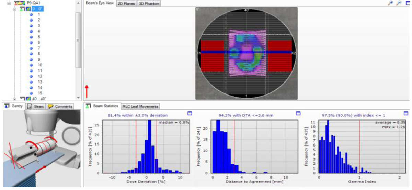Screen dimensions: 412x190
Task: Click the circular beam's eye view dose image
Action: (246, 53)
